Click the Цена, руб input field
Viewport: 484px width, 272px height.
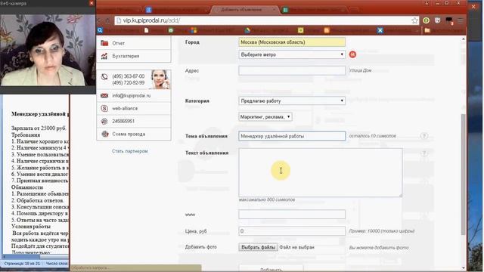tap(292, 231)
